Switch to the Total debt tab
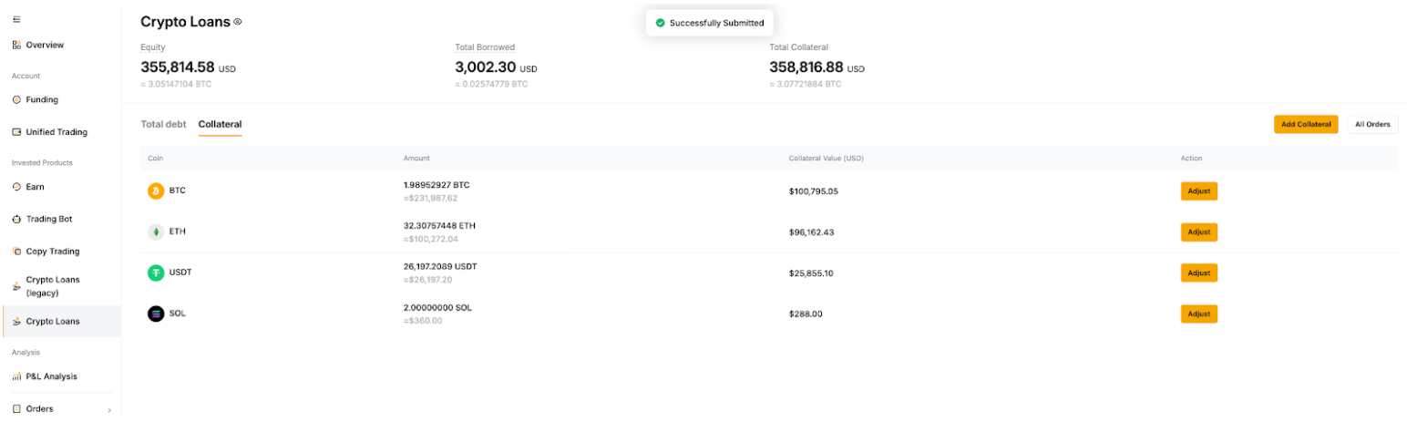The image size is (1407, 422). pos(163,124)
